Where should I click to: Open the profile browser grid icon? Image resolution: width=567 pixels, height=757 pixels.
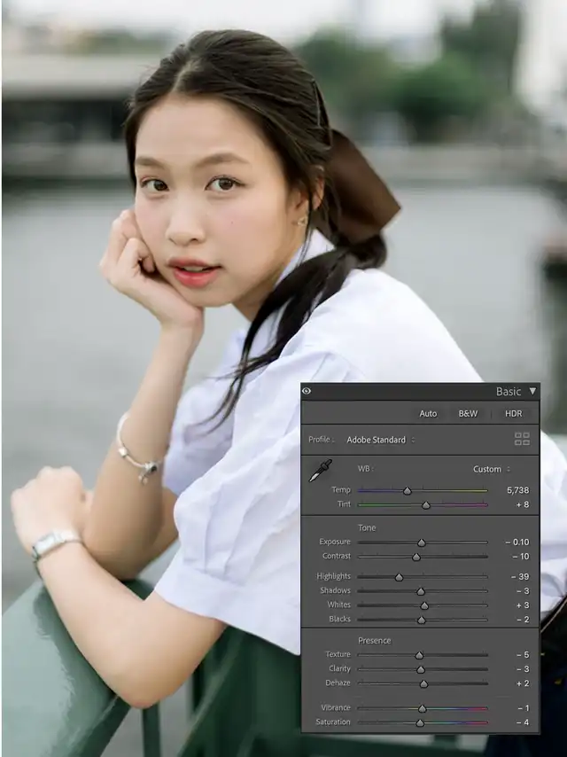522,439
